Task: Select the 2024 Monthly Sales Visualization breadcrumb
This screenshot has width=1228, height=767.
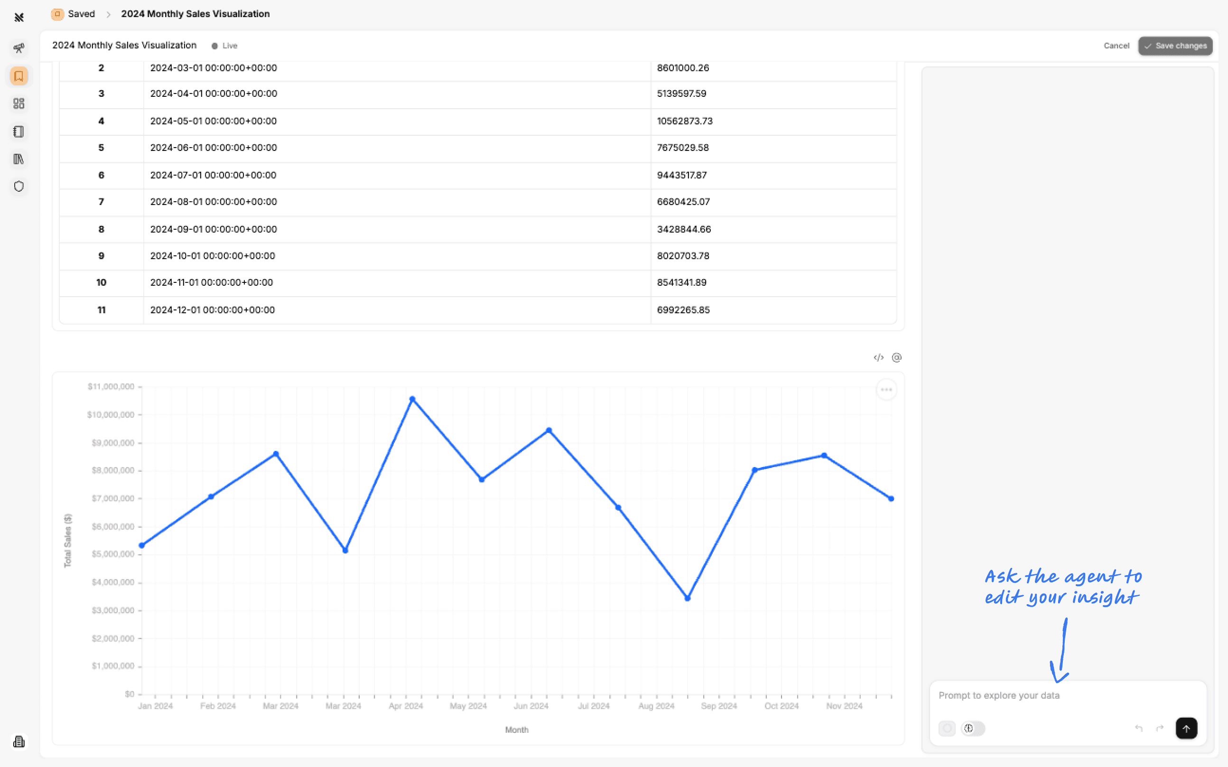Action: pos(195,14)
